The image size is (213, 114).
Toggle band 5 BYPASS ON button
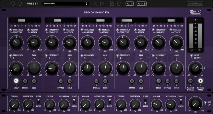click(168, 81)
